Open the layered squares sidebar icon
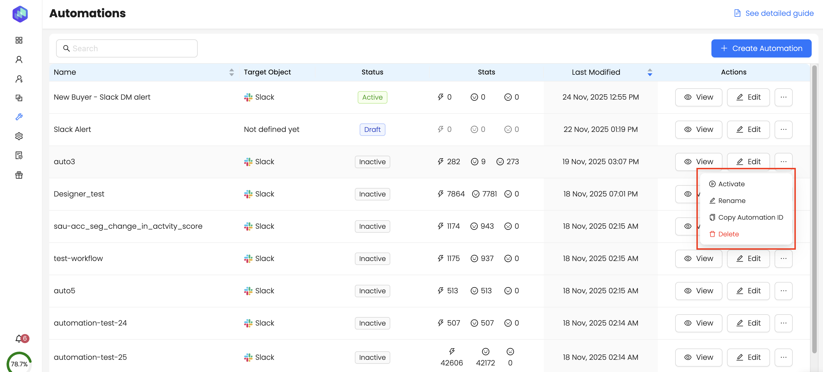This screenshot has width=823, height=372. 19,98
